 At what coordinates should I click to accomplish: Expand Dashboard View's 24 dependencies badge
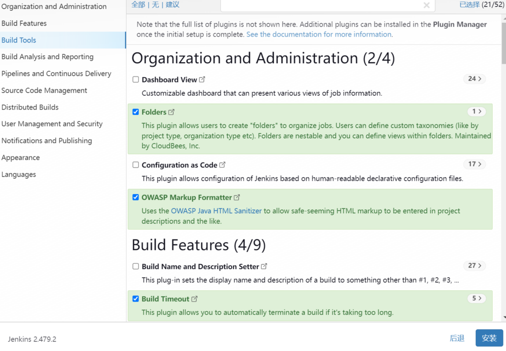474,79
